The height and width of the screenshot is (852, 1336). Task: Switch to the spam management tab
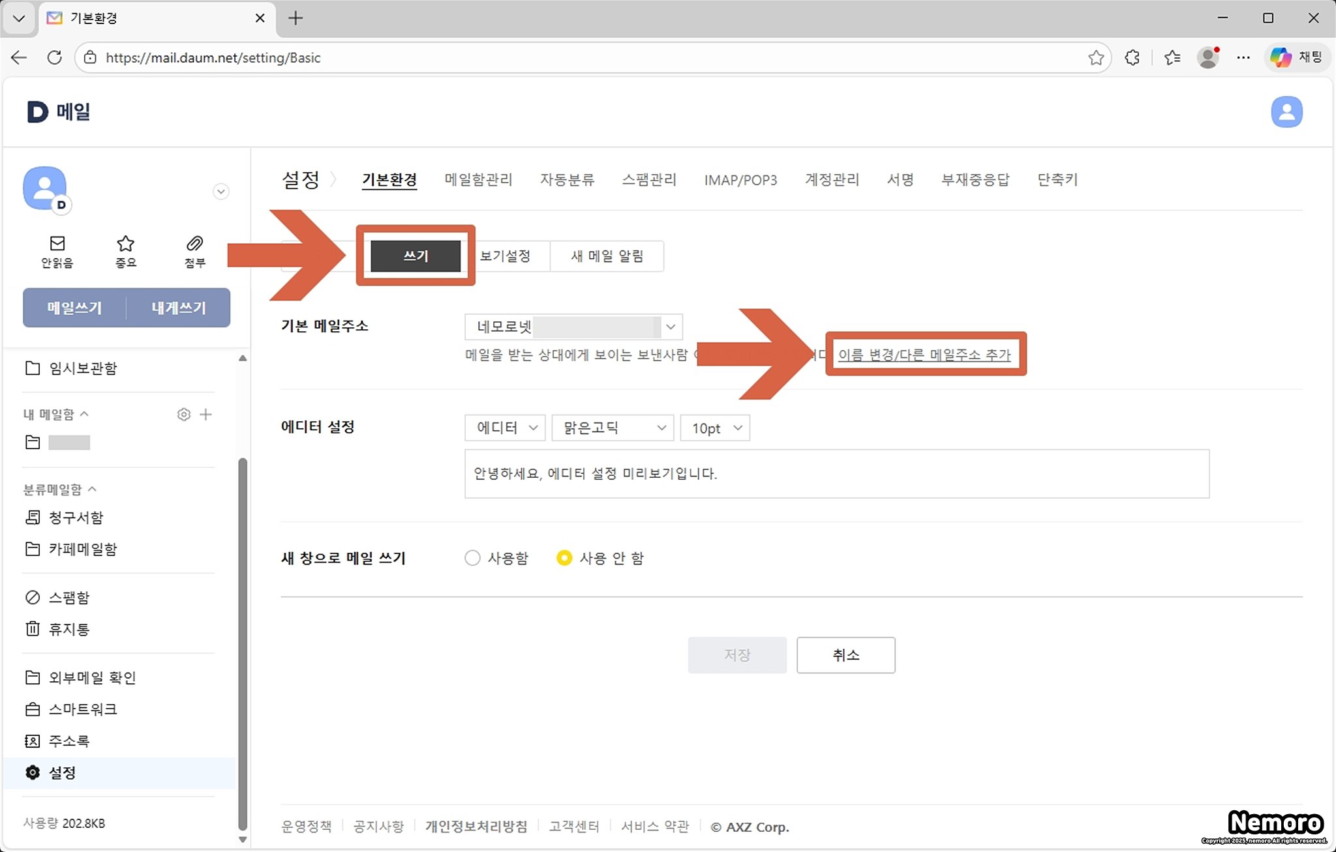[648, 180]
